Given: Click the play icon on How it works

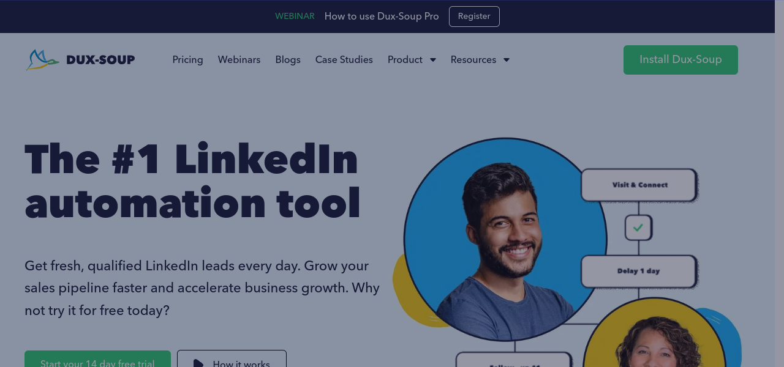Looking at the screenshot, I should pyautogui.click(x=198, y=363).
